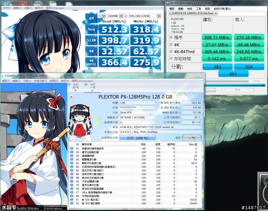268x211 pixels.
Task: Click blue status icon of SMART attribute C6
Action: click(72, 189)
